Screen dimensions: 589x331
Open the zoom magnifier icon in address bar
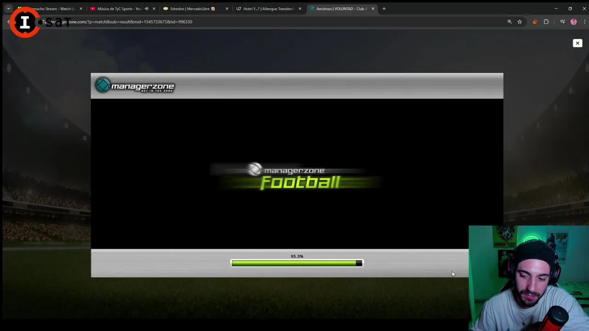[x=509, y=22]
